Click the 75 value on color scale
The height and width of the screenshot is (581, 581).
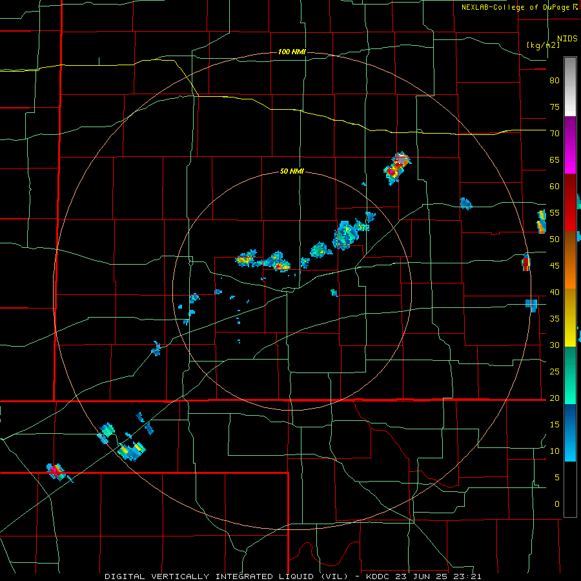(555, 107)
